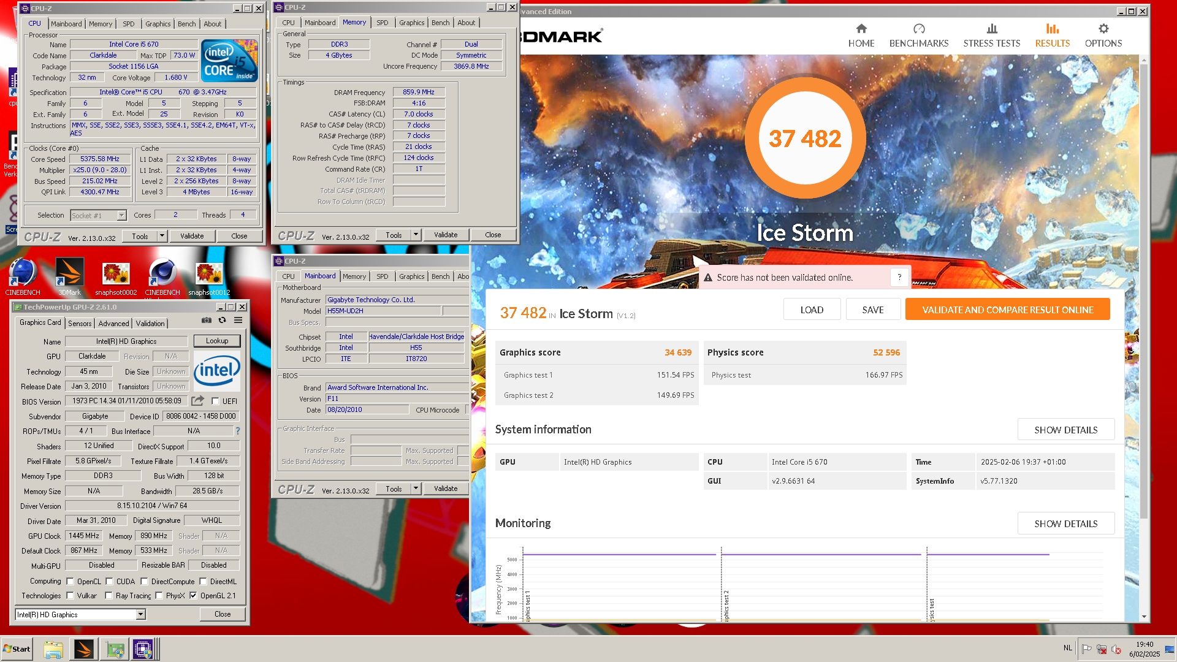Click Validate in CPU-Z Memory window
Image resolution: width=1177 pixels, height=662 pixels.
pyautogui.click(x=446, y=235)
